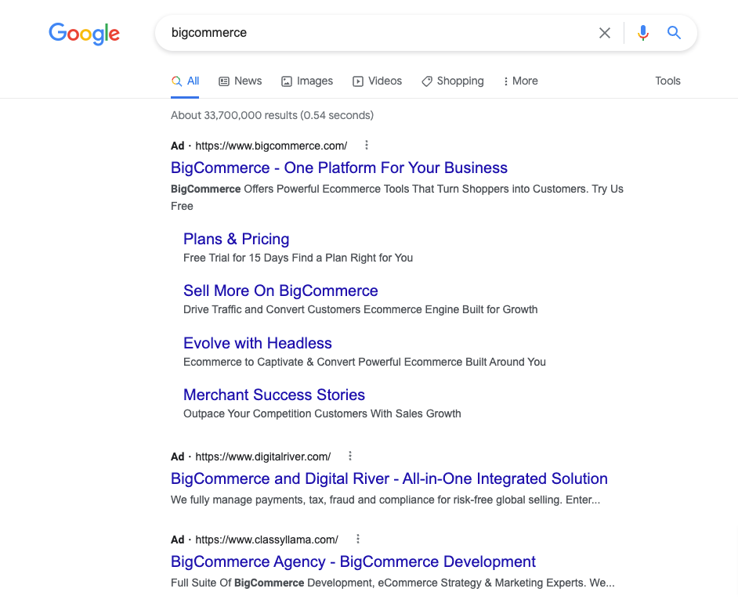Open the Sell More On BigCommerce sitelink

[x=280, y=291]
